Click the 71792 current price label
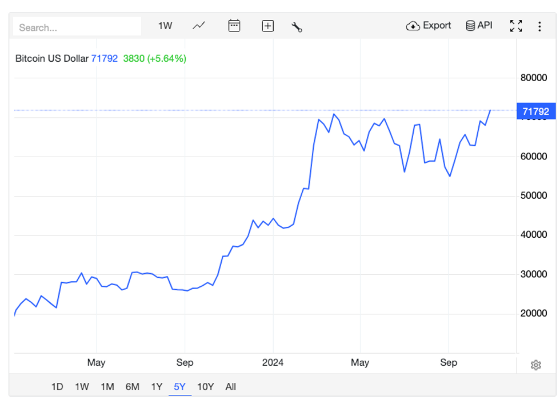The image size is (560, 400). click(535, 111)
